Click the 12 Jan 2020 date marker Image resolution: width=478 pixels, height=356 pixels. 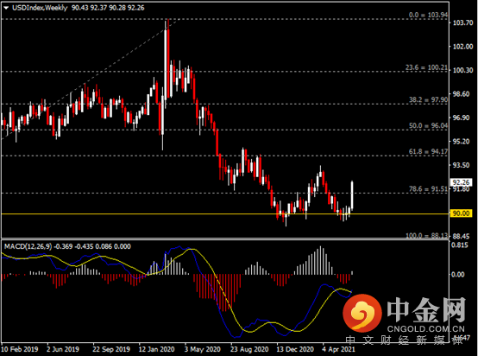157,349
